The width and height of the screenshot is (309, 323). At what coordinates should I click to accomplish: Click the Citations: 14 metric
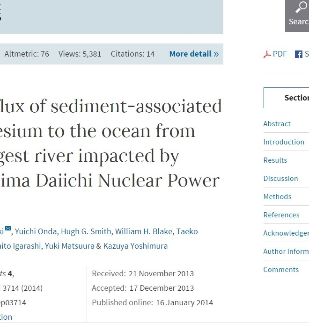132,54
